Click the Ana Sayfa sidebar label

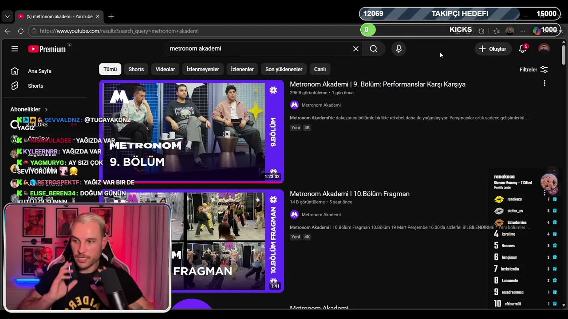point(40,71)
